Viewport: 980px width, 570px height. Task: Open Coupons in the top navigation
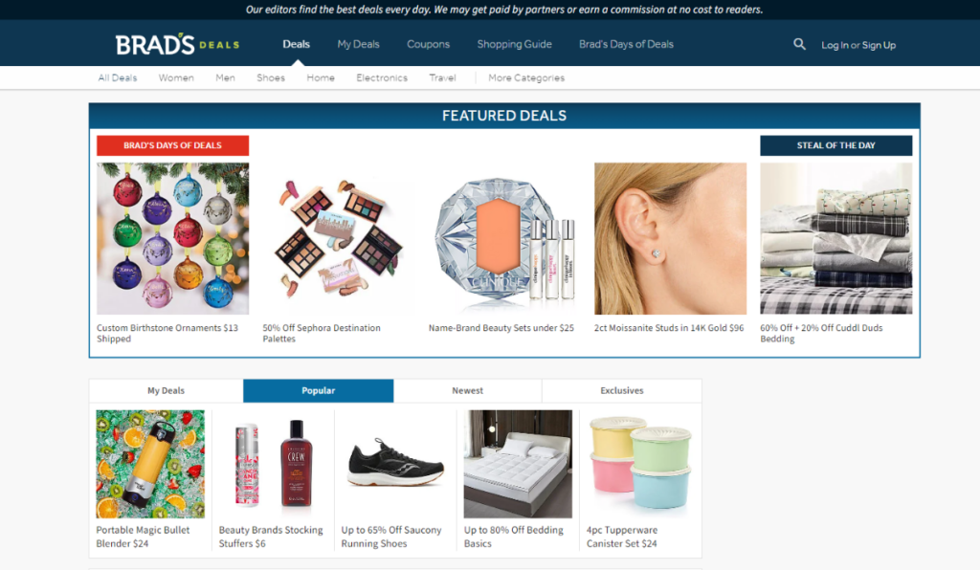(428, 44)
